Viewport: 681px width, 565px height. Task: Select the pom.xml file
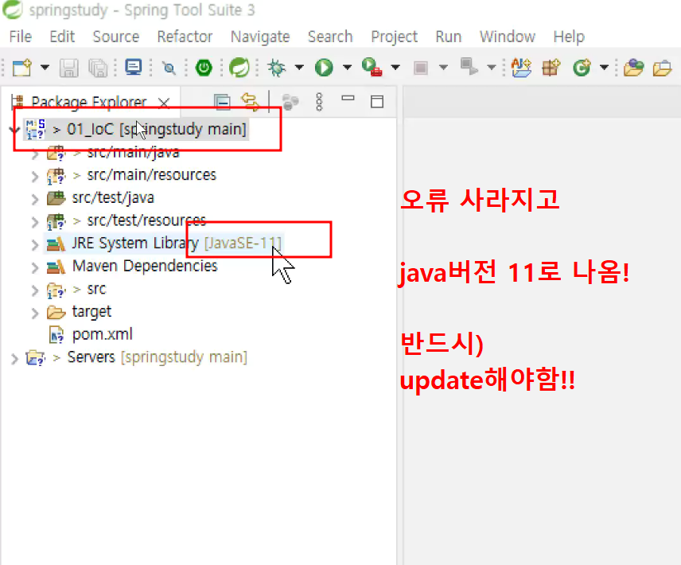click(102, 334)
